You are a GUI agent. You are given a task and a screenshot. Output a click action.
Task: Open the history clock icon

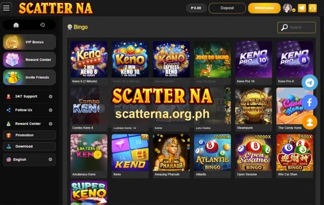(43, 25)
